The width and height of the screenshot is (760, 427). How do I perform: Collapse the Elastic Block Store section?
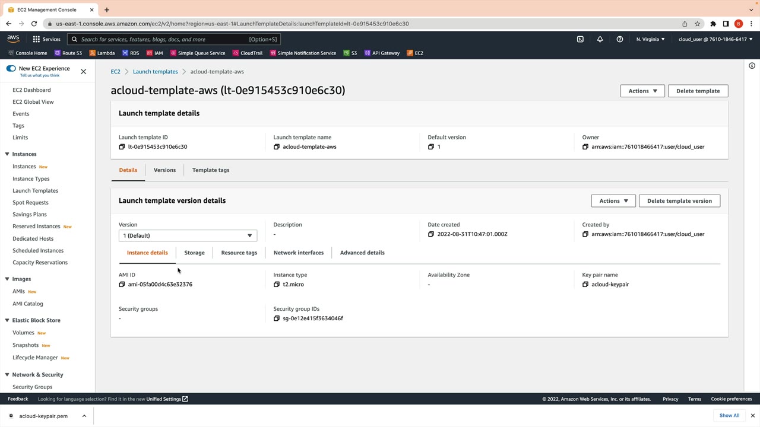(x=7, y=320)
